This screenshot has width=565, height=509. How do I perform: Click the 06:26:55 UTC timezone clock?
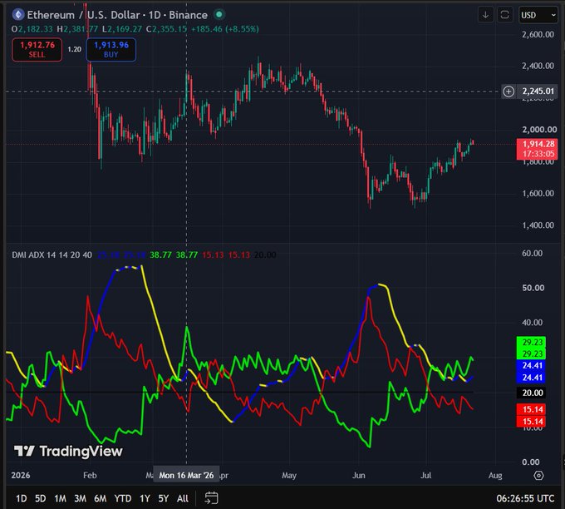point(525,498)
